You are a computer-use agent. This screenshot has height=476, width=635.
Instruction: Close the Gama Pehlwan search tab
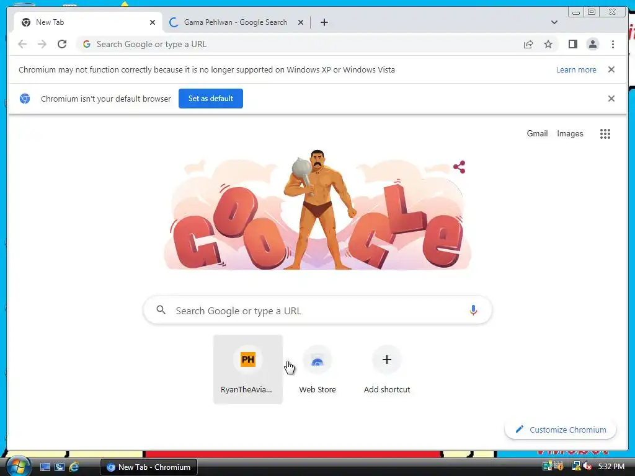click(301, 22)
